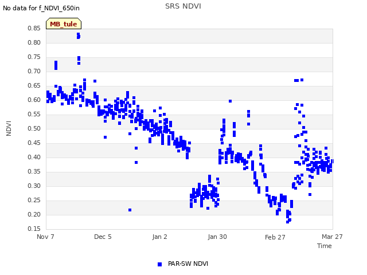
Task: Click the 0.65 y-axis tick label
Action: tap(34, 85)
